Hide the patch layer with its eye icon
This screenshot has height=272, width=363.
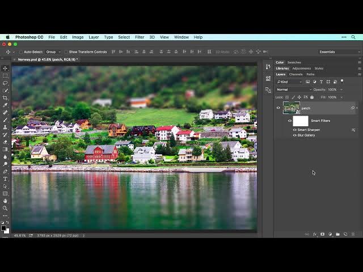coord(278,108)
